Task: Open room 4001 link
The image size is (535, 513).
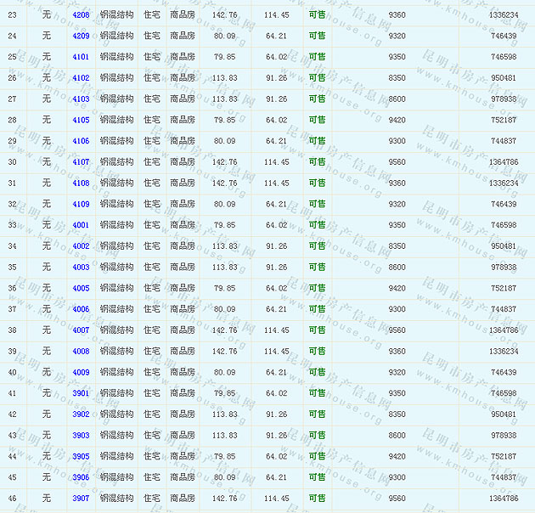Action: coord(81,225)
